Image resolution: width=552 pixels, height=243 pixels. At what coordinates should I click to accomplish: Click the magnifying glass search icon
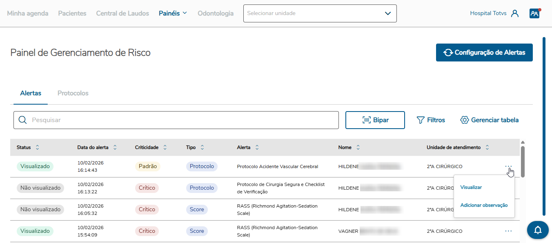23,120
